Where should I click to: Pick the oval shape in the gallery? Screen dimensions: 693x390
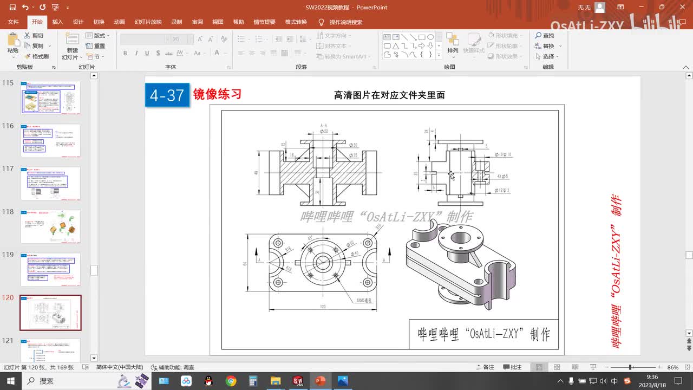[430, 37]
